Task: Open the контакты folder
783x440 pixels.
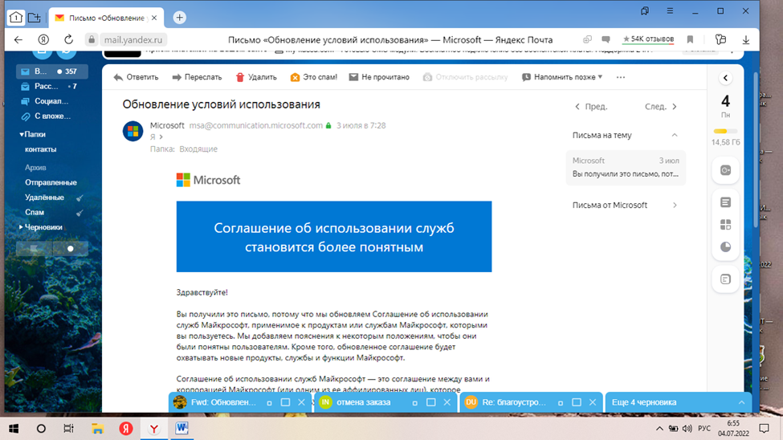Action: coord(40,149)
